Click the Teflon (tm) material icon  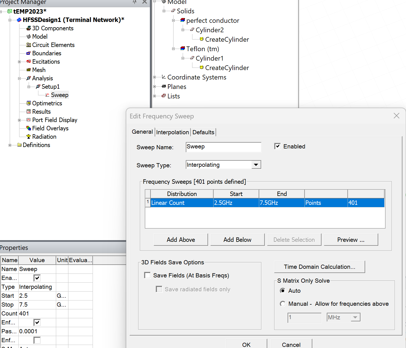tap(183, 49)
